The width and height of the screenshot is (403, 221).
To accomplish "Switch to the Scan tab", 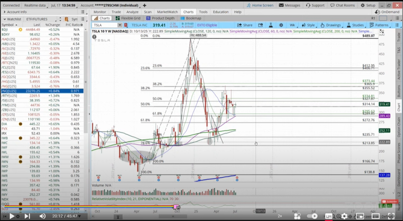I will tap(148, 12).
